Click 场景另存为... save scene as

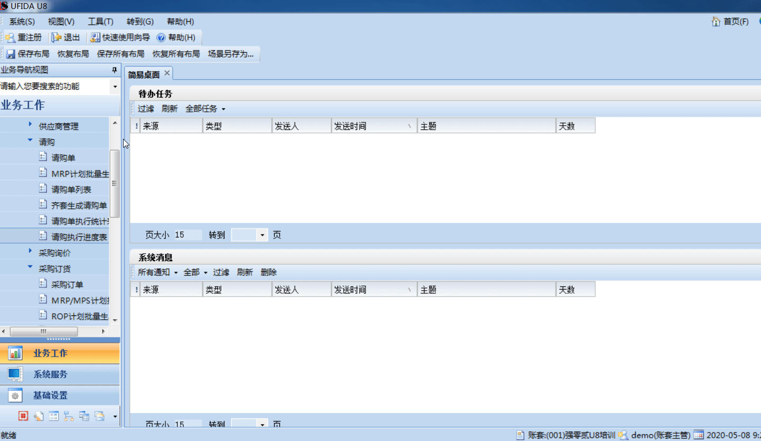pyautogui.click(x=231, y=54)
